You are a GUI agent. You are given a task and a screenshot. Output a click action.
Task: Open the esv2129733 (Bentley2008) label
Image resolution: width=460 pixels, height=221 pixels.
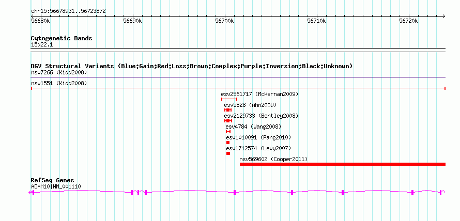(x=261, y=116)
